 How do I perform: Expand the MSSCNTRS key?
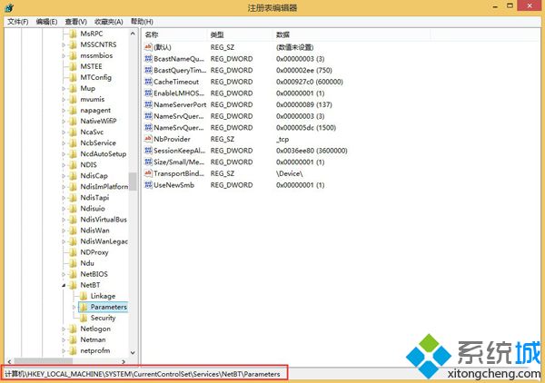tap(64, 44)
